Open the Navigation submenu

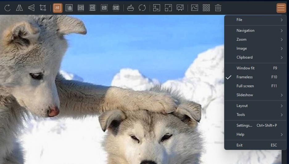(255, 31)
